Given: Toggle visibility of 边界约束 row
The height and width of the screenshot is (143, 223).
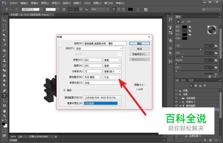Looking at the screenshot, I should 176,136.
